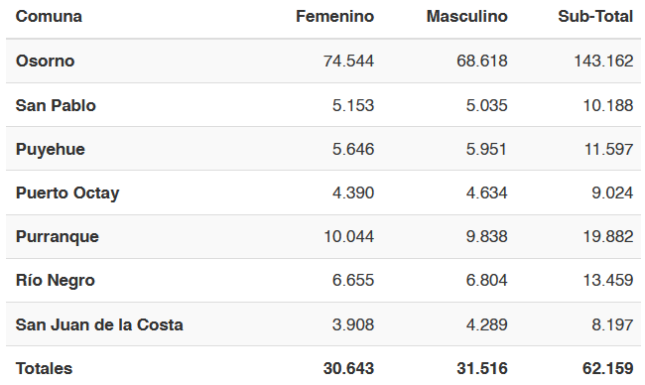
Task: Select the Purranque row label
Action: point(58,237)
